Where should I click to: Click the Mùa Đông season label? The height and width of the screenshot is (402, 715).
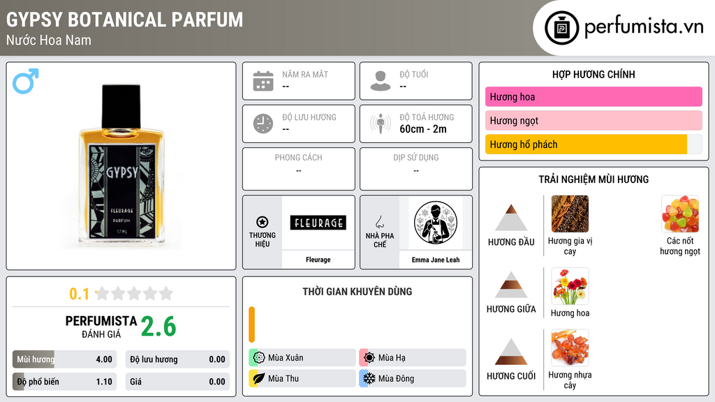pos(396,379)
